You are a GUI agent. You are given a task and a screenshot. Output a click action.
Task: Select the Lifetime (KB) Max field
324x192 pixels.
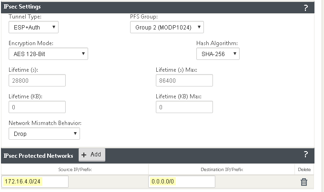pyautogui.click(x=184, y=107)
